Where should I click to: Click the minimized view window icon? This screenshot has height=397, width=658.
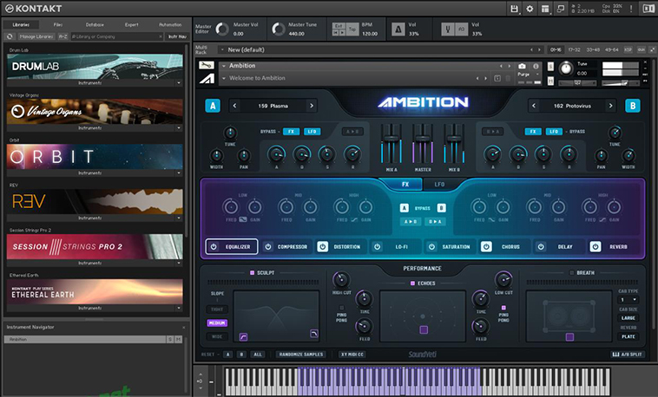(561, 9)
